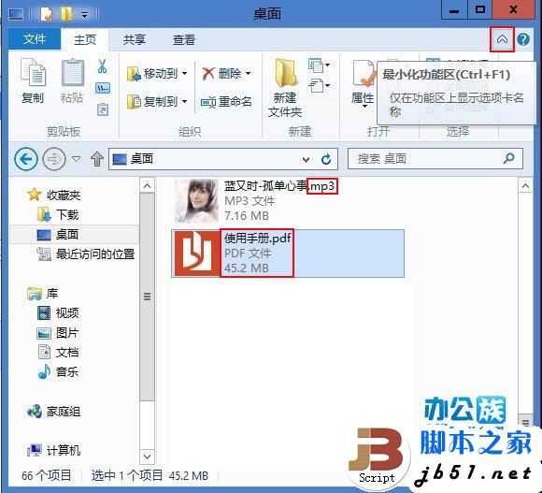Image resolution: width=542 pixels, height=493 pixels.
Task: Open Downloads (下载) in navigation pane
Action: coord(58,215)
